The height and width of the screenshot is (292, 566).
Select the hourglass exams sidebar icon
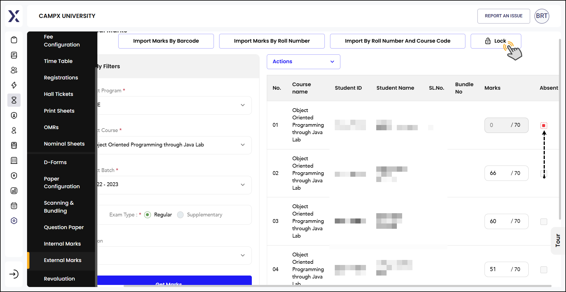click(x=14, y=100)
